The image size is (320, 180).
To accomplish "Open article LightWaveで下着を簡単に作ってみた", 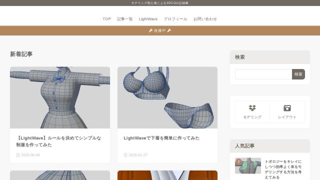I will point(161,138).
